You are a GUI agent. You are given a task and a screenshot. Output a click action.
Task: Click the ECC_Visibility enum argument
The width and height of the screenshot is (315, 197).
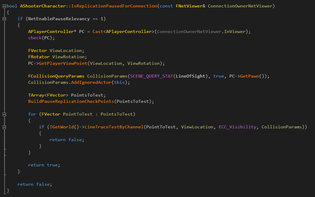(x=237, y=127)
